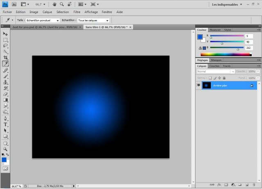Viewport: 262px width, 189px height.
Task: Select the Move tool
Action: [5, 34]
